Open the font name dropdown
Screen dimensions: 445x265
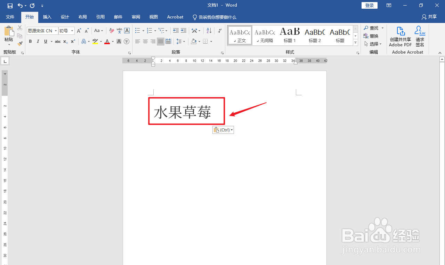pyautogui.click(x=56, y=31)
